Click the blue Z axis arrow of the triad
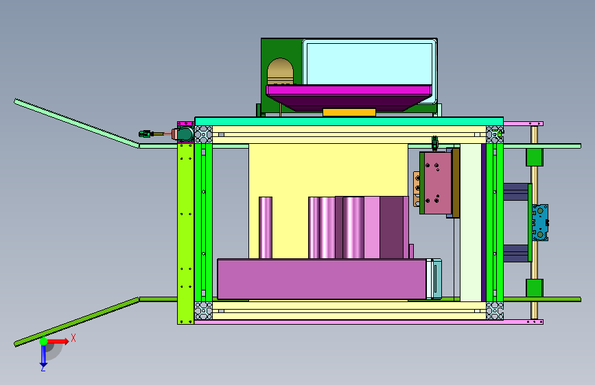Viewport: 595px width, 385px height. click(43, 356)
